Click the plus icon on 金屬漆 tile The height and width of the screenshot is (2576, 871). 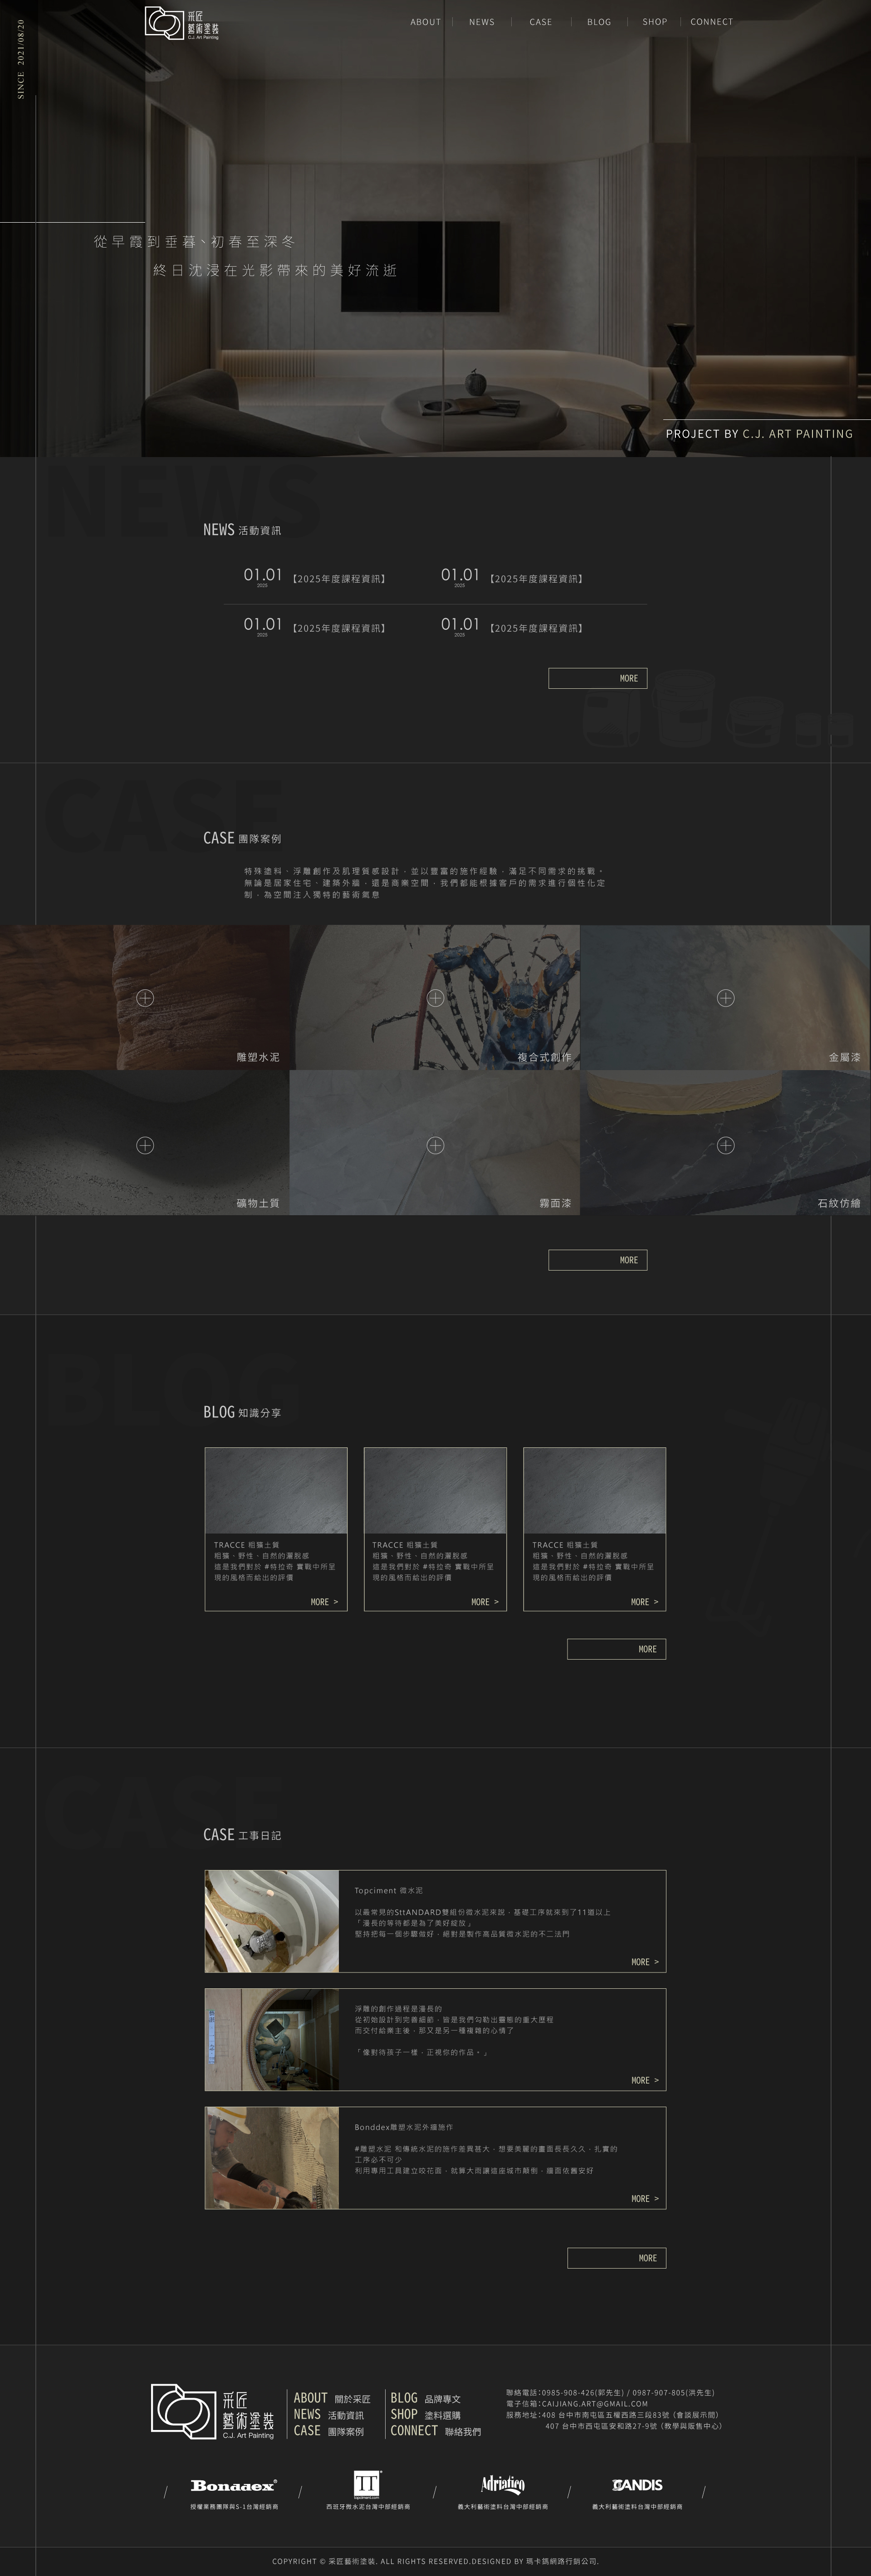click(726, 997)
